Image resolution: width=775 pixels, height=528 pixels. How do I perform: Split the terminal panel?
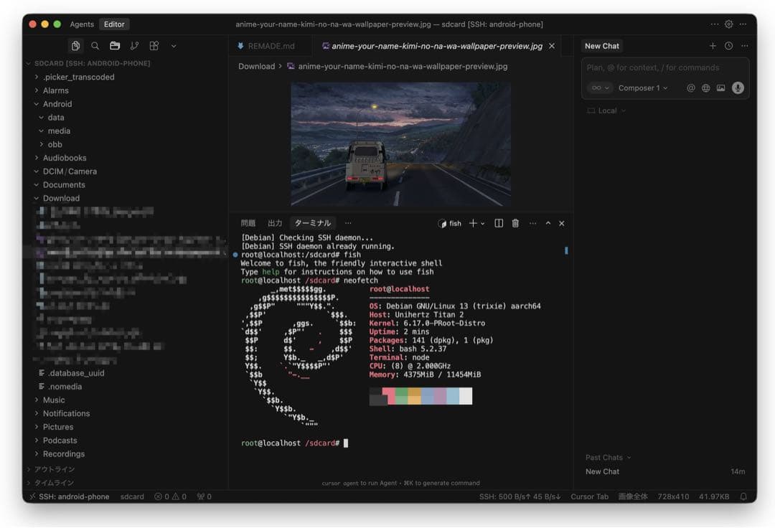[x=499, y=224]
